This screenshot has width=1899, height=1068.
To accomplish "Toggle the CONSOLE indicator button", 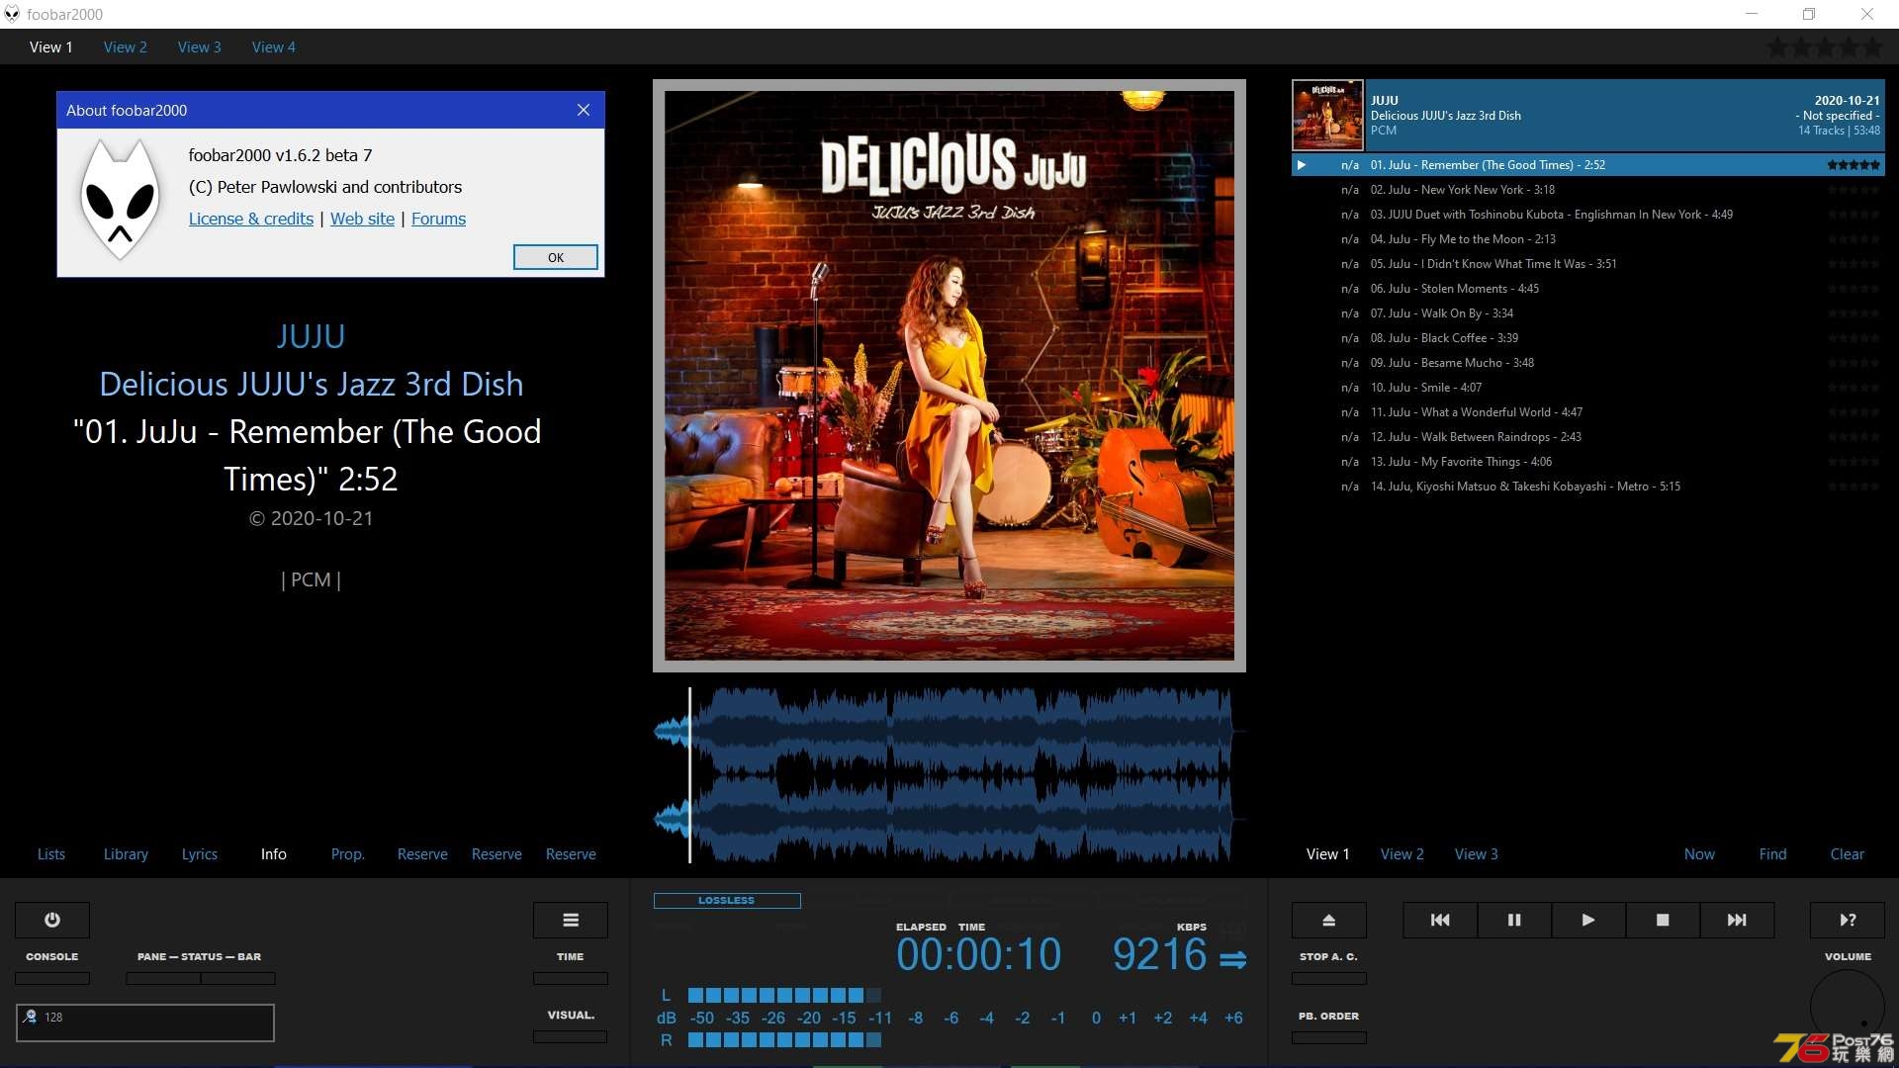I will [x=52, y=978].
